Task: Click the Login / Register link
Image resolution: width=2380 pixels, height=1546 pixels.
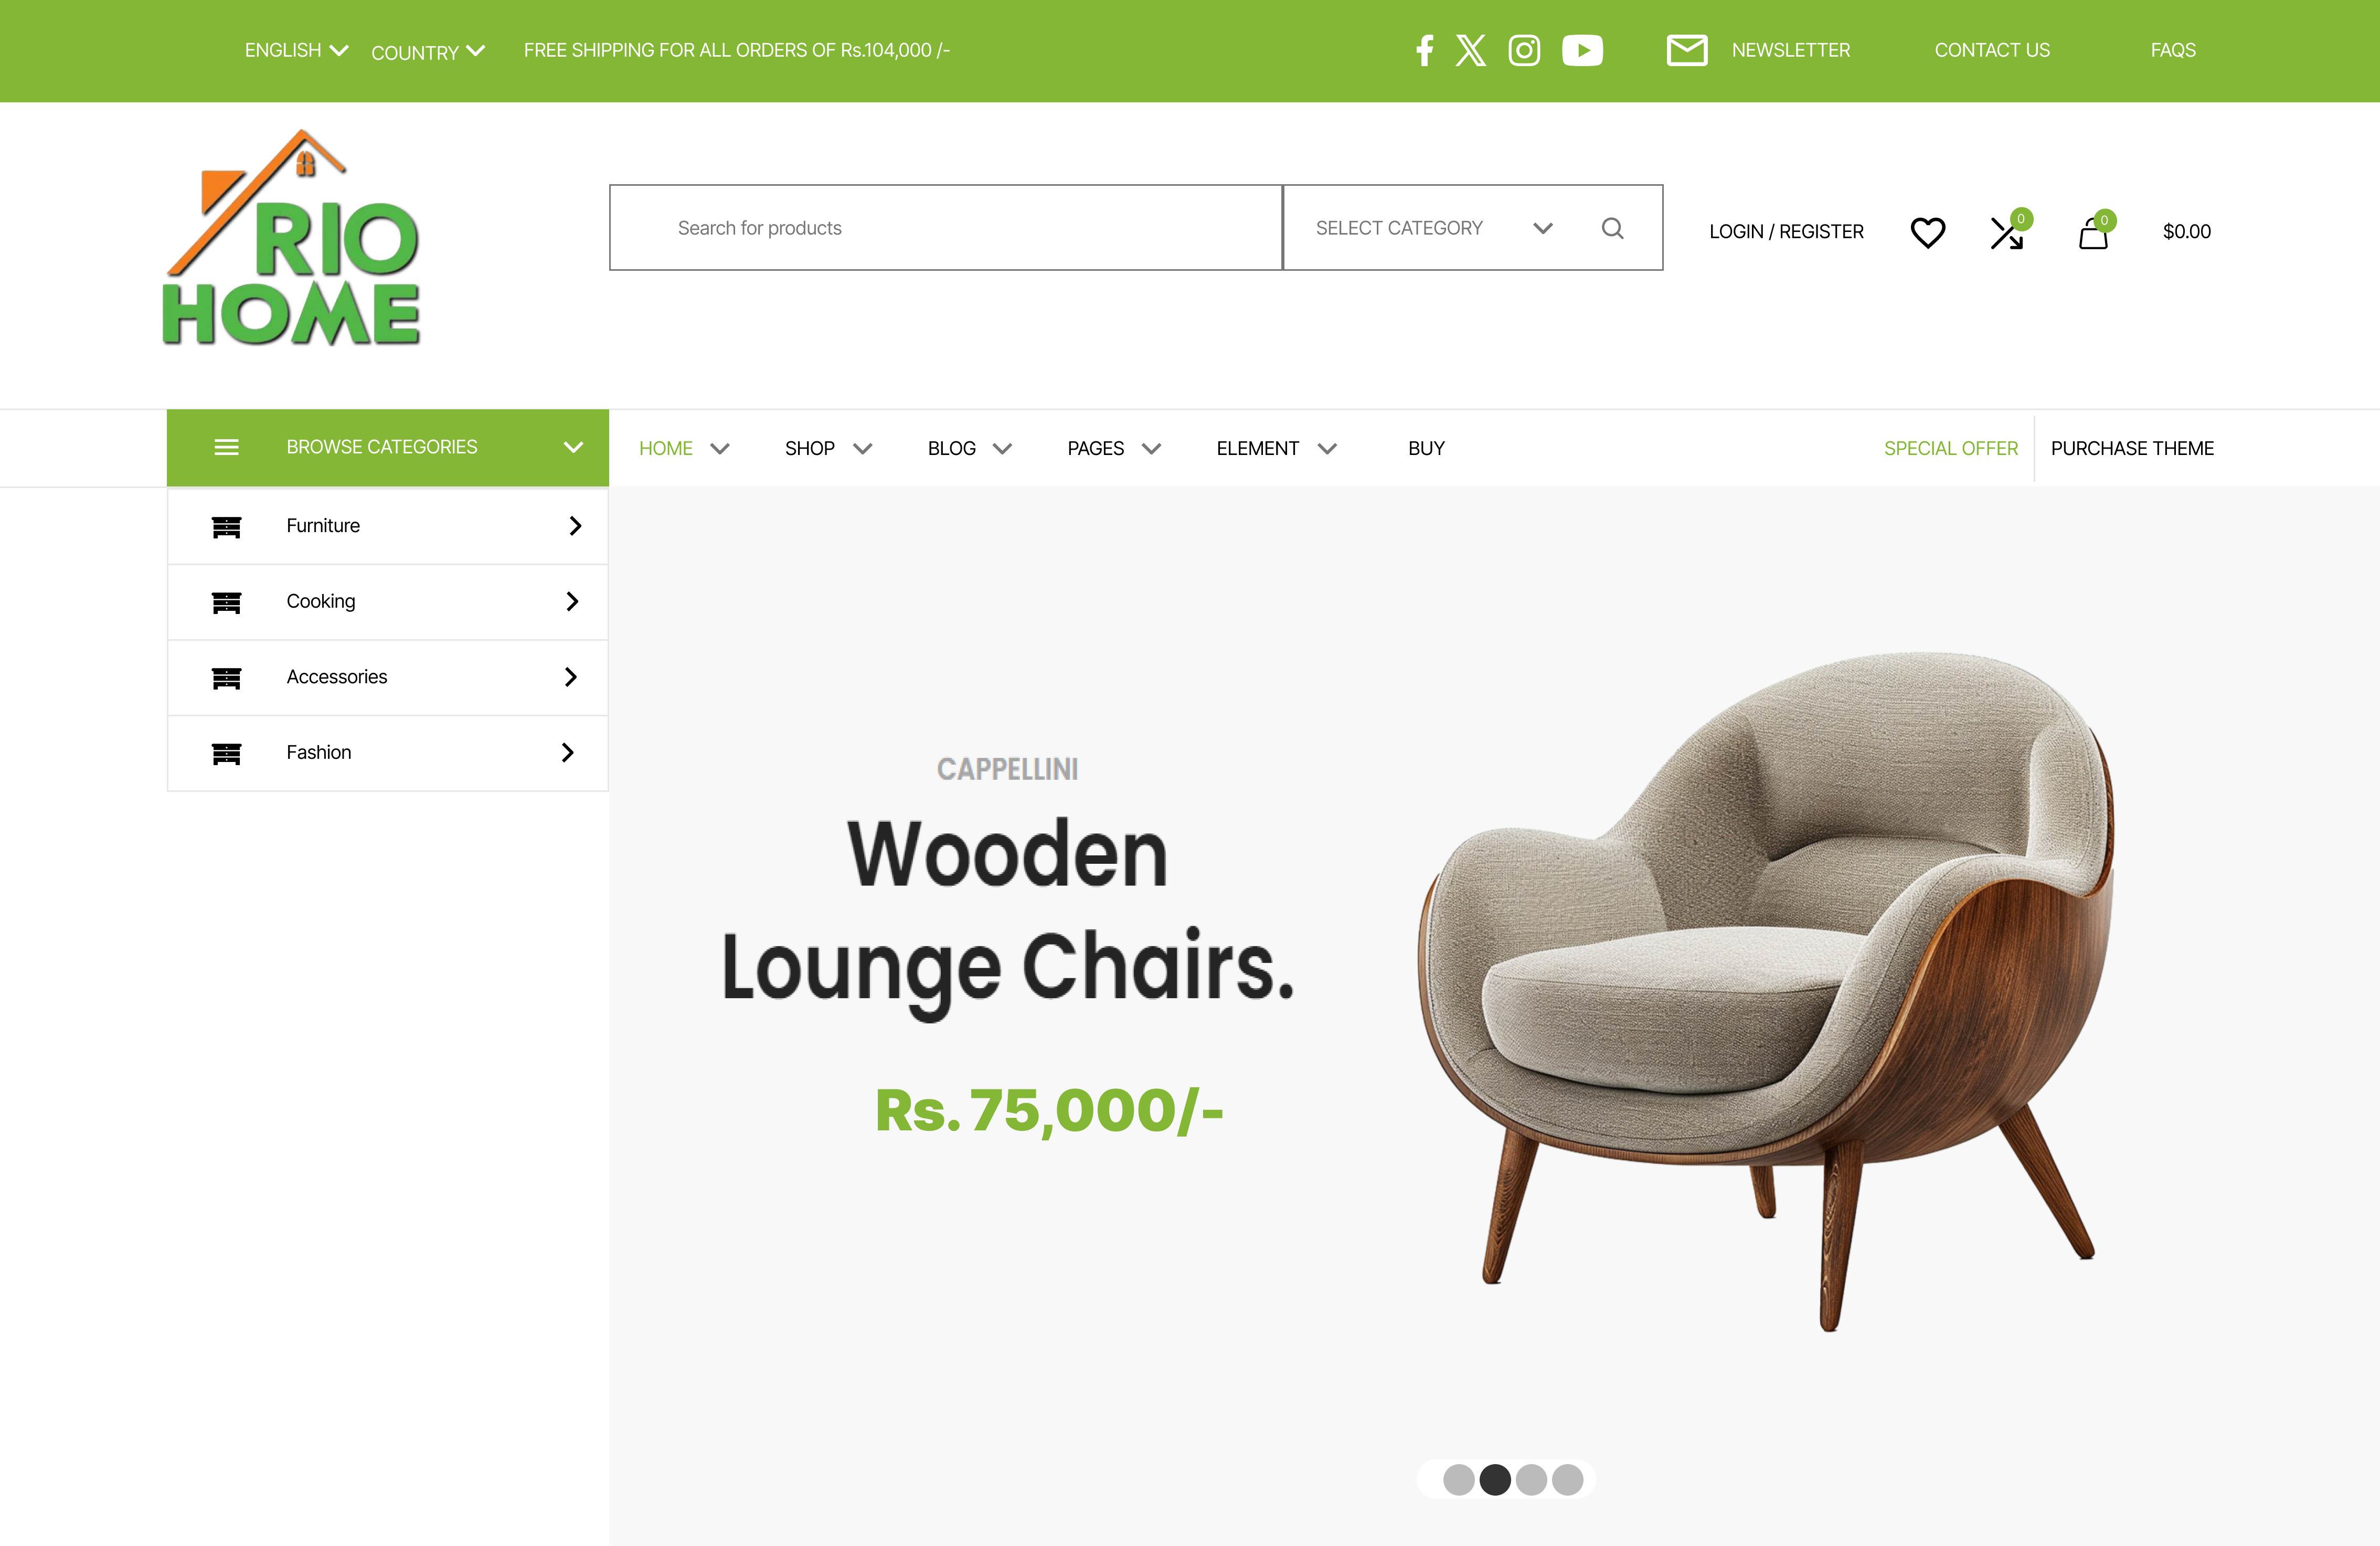Action: pyautogui.click(x=1786, y=232)
